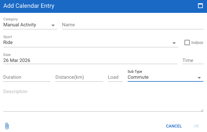Enable the Indoor checkbox
Screen dimensions: 207x132
point(187,43)
